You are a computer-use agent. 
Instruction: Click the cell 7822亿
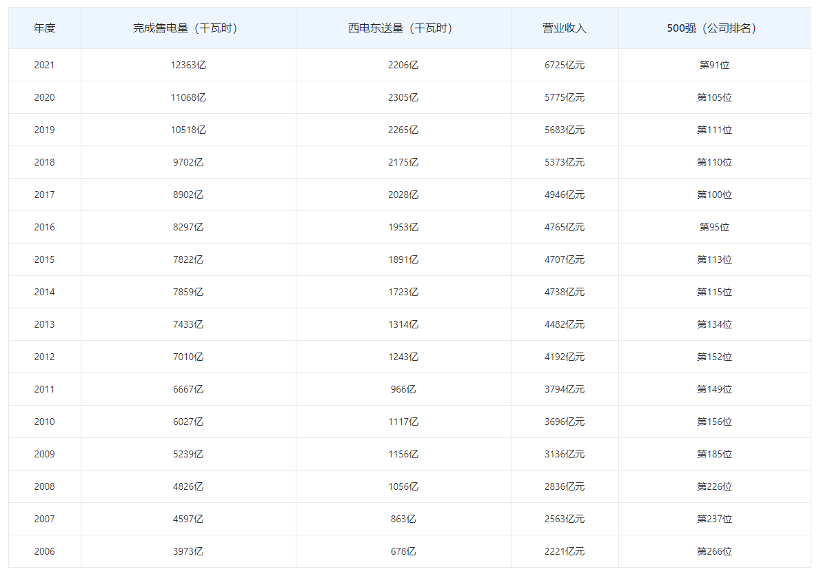188,260
